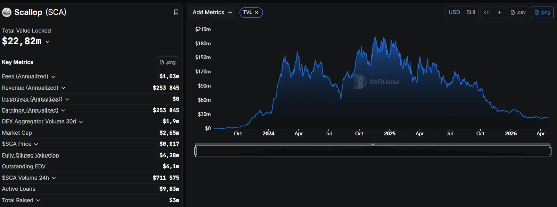Screen dimensions: 557x207
Task: Expand the Total Value Locked breakdown
Action: pos(48,42)
